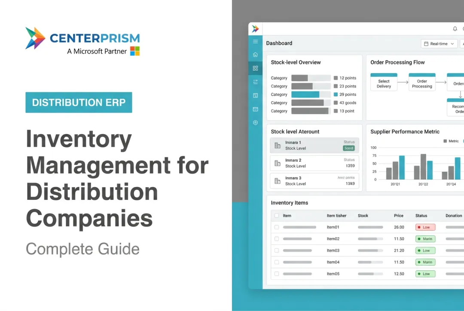Click the green status badge on Ininara 1
This screenshot has width=464, height=311.
coord(348,148)
